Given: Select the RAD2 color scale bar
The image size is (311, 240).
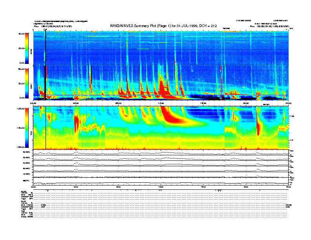Looking at the screenshot, I should pos(27,48).
